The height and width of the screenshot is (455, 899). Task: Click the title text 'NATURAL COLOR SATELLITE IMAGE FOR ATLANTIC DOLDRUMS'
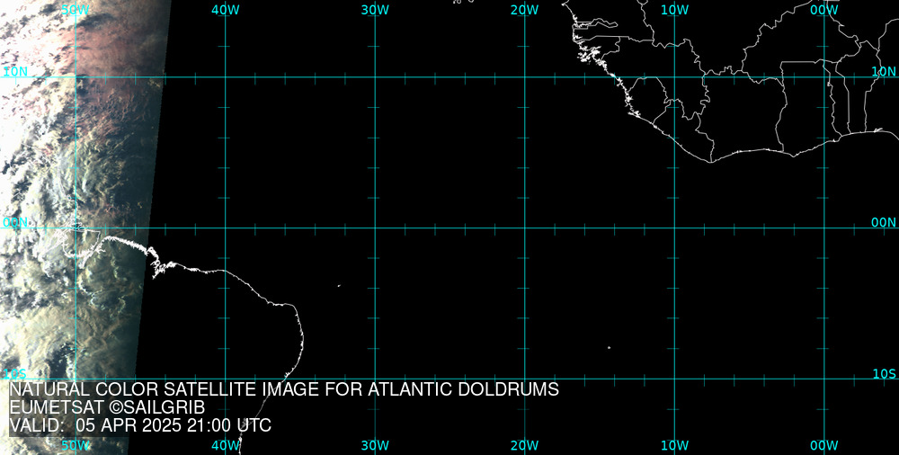point(284,389)
